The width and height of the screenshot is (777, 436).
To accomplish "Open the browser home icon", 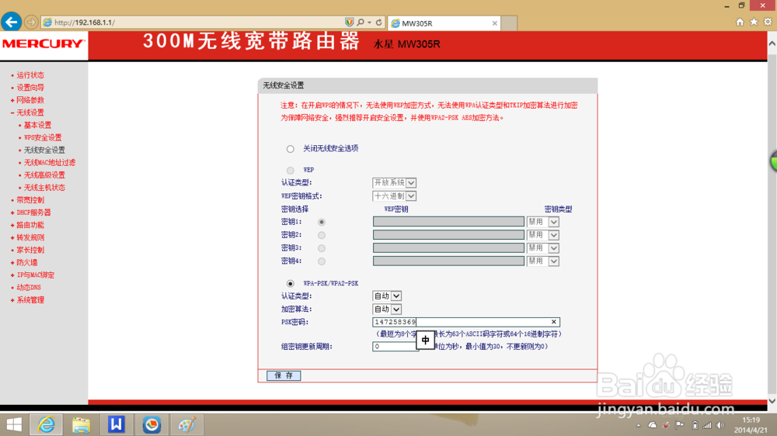I will click(x=740, y=22).
